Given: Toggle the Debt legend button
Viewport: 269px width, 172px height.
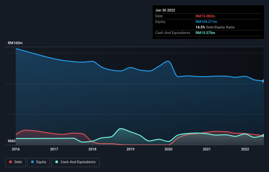Looking at the screenshot, I should pos(16,162).
